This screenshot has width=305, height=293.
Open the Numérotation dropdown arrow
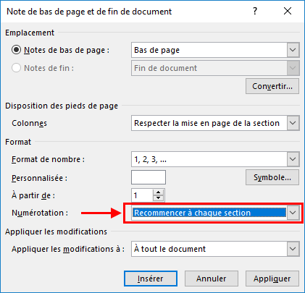[293, 213]
